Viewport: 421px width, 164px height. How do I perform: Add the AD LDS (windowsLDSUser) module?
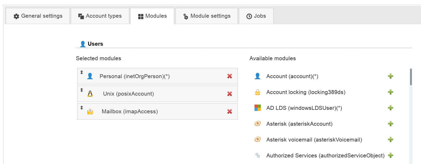pyautogui.click(x=390, y=108)
